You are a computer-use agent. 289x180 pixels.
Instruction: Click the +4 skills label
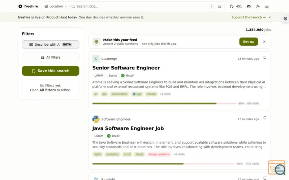[x=165, y=94]
